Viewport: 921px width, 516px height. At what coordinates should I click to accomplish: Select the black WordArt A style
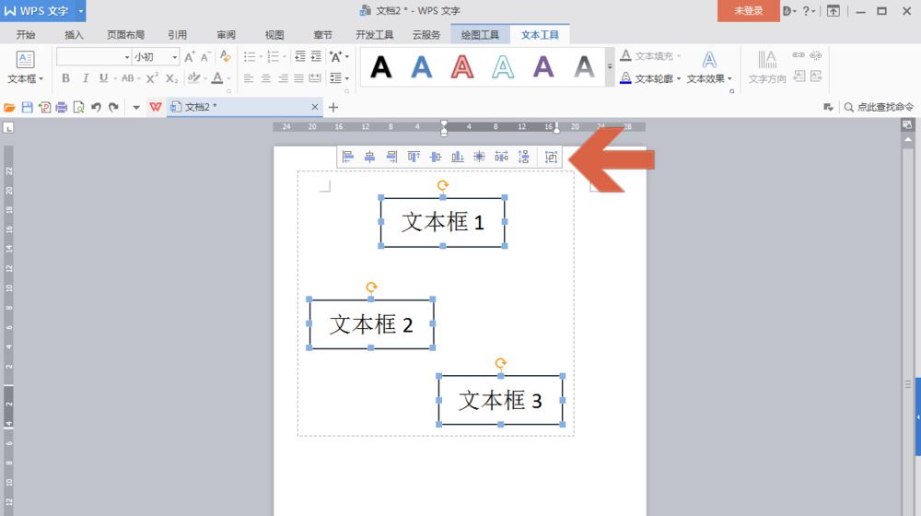[x=381, y=67]
